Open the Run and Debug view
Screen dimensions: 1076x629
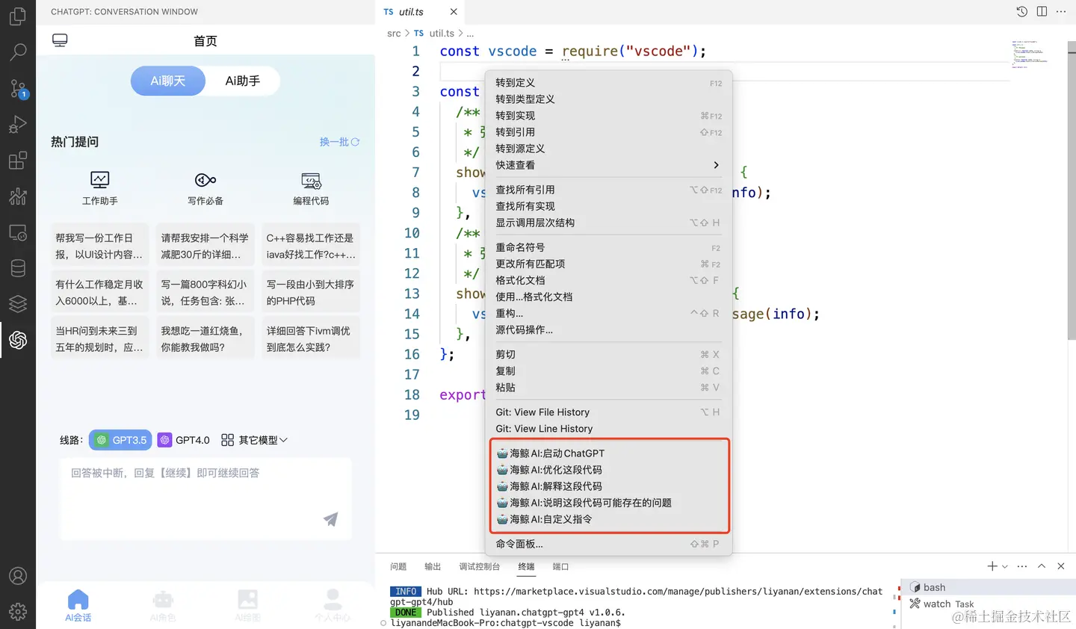pos(18,124)
